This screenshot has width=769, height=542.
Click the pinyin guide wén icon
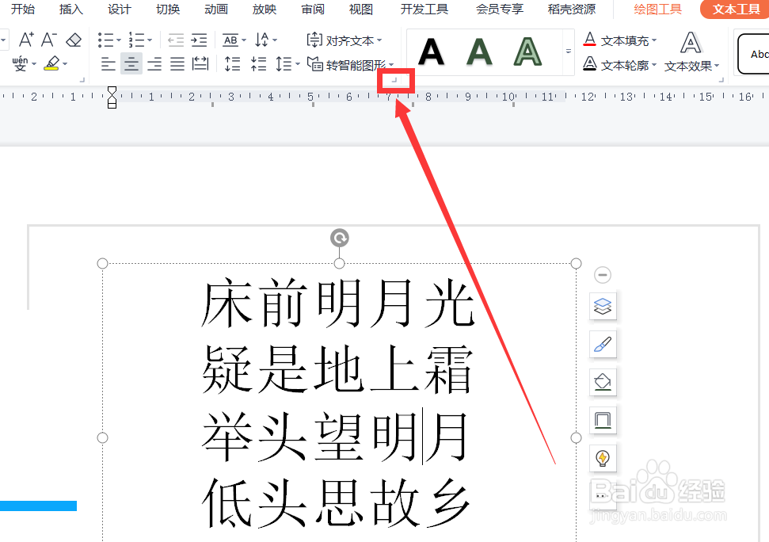click(x=20, y=63)
